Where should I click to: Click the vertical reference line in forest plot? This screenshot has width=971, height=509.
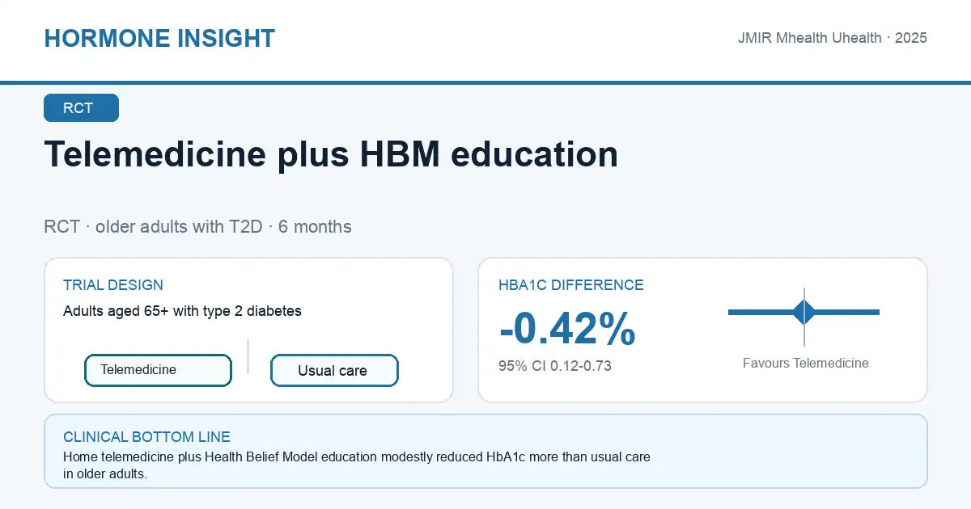tap(804, 317)
